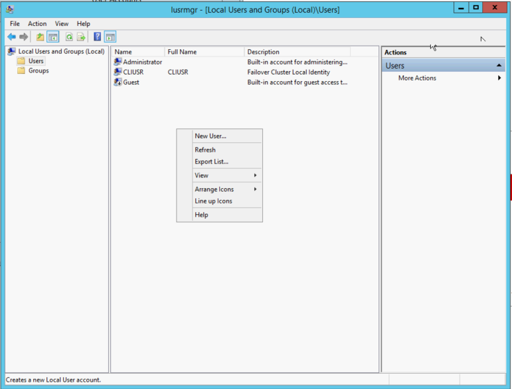The image size is (512, 389).
Task: Select Local Users and Groups (Local) node
Action: (61, 51)
